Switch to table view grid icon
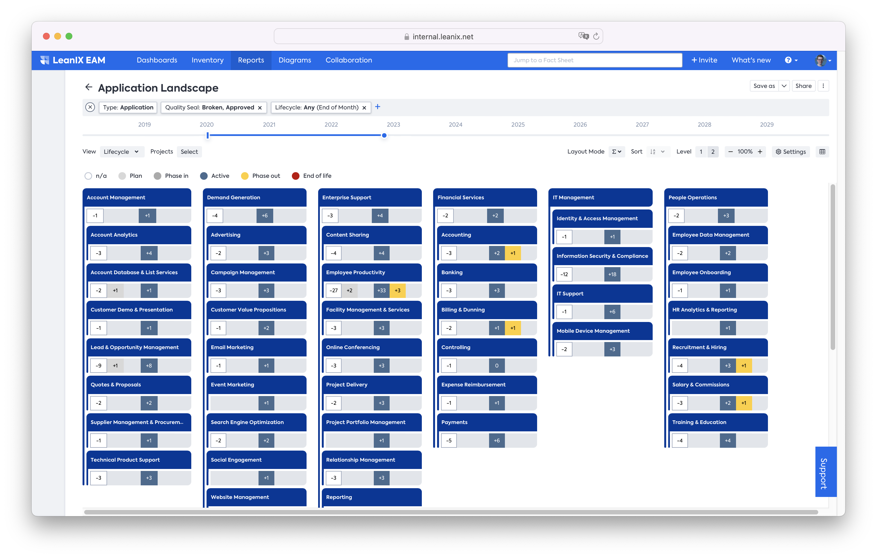This screenshot has width=877, height=558. coord(822,152)
